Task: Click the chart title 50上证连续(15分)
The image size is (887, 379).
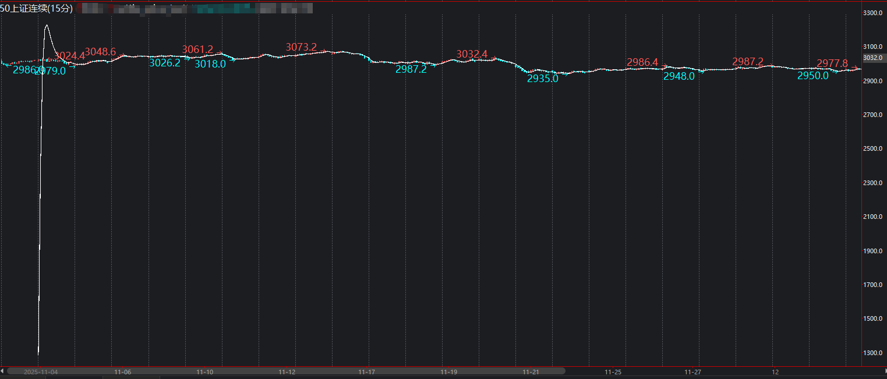Action: coord(37,8)
